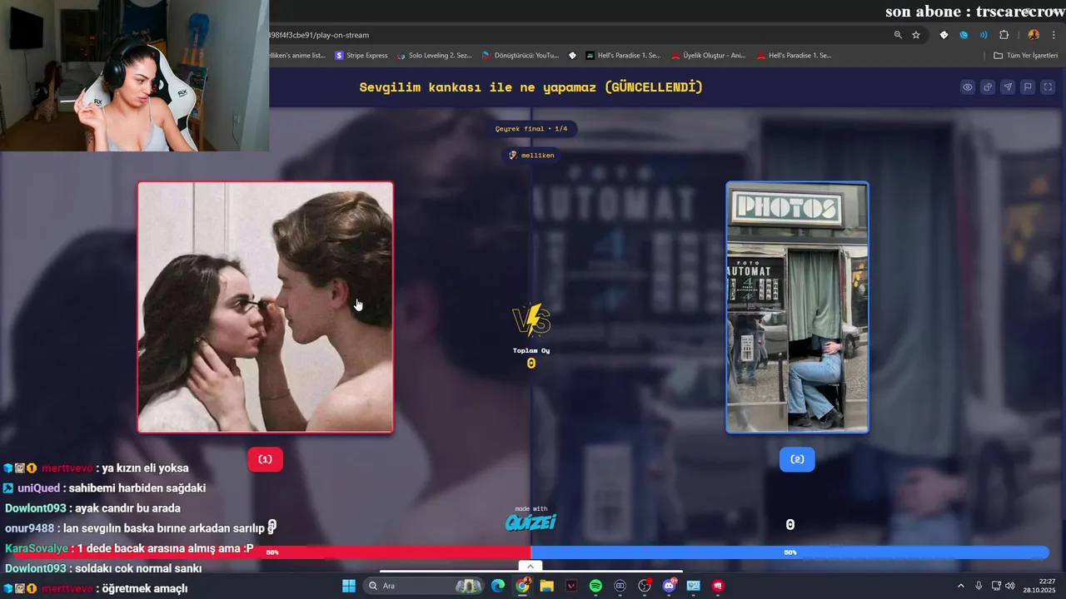Open the Valorant icon in taskbar

click(x=571, y=586)
